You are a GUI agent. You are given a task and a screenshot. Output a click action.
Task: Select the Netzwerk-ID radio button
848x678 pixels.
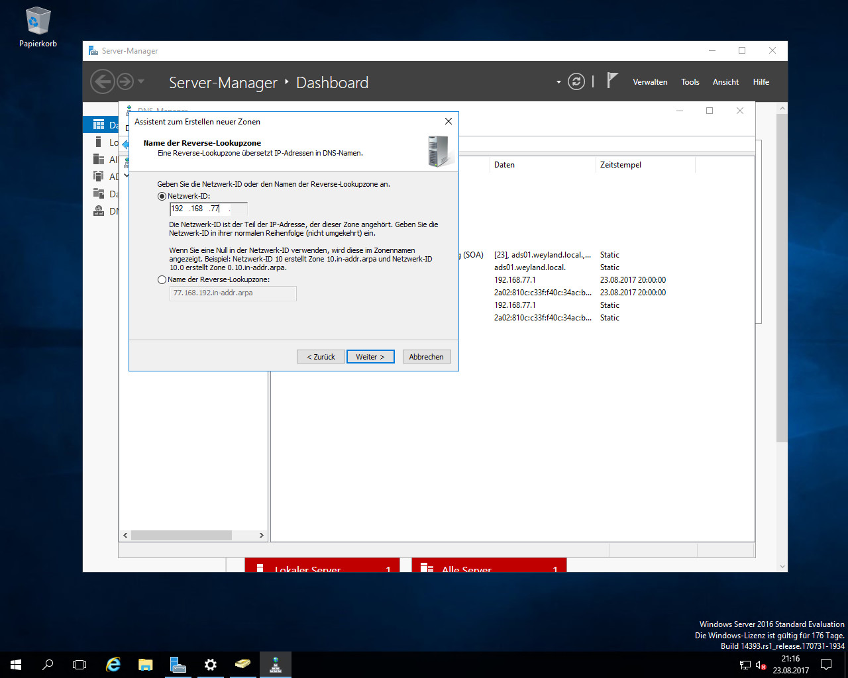click(162, 197)
